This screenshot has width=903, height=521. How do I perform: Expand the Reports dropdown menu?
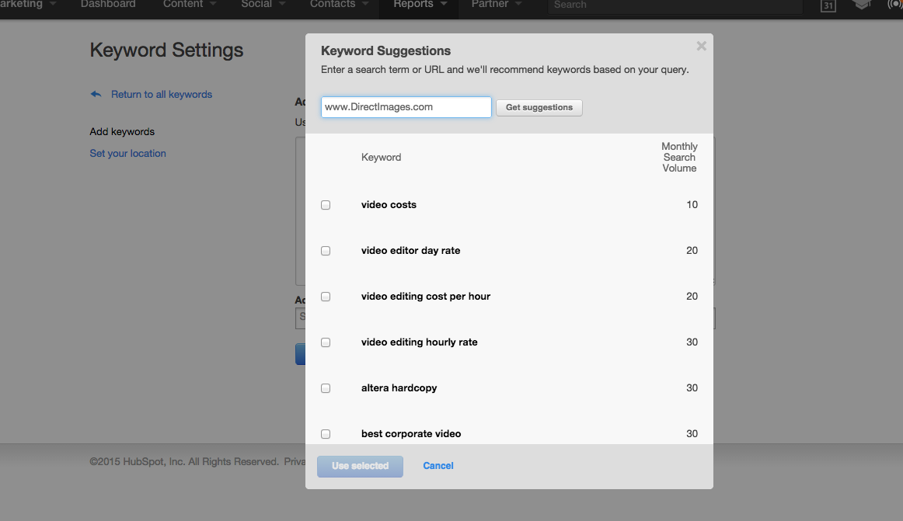420,5
